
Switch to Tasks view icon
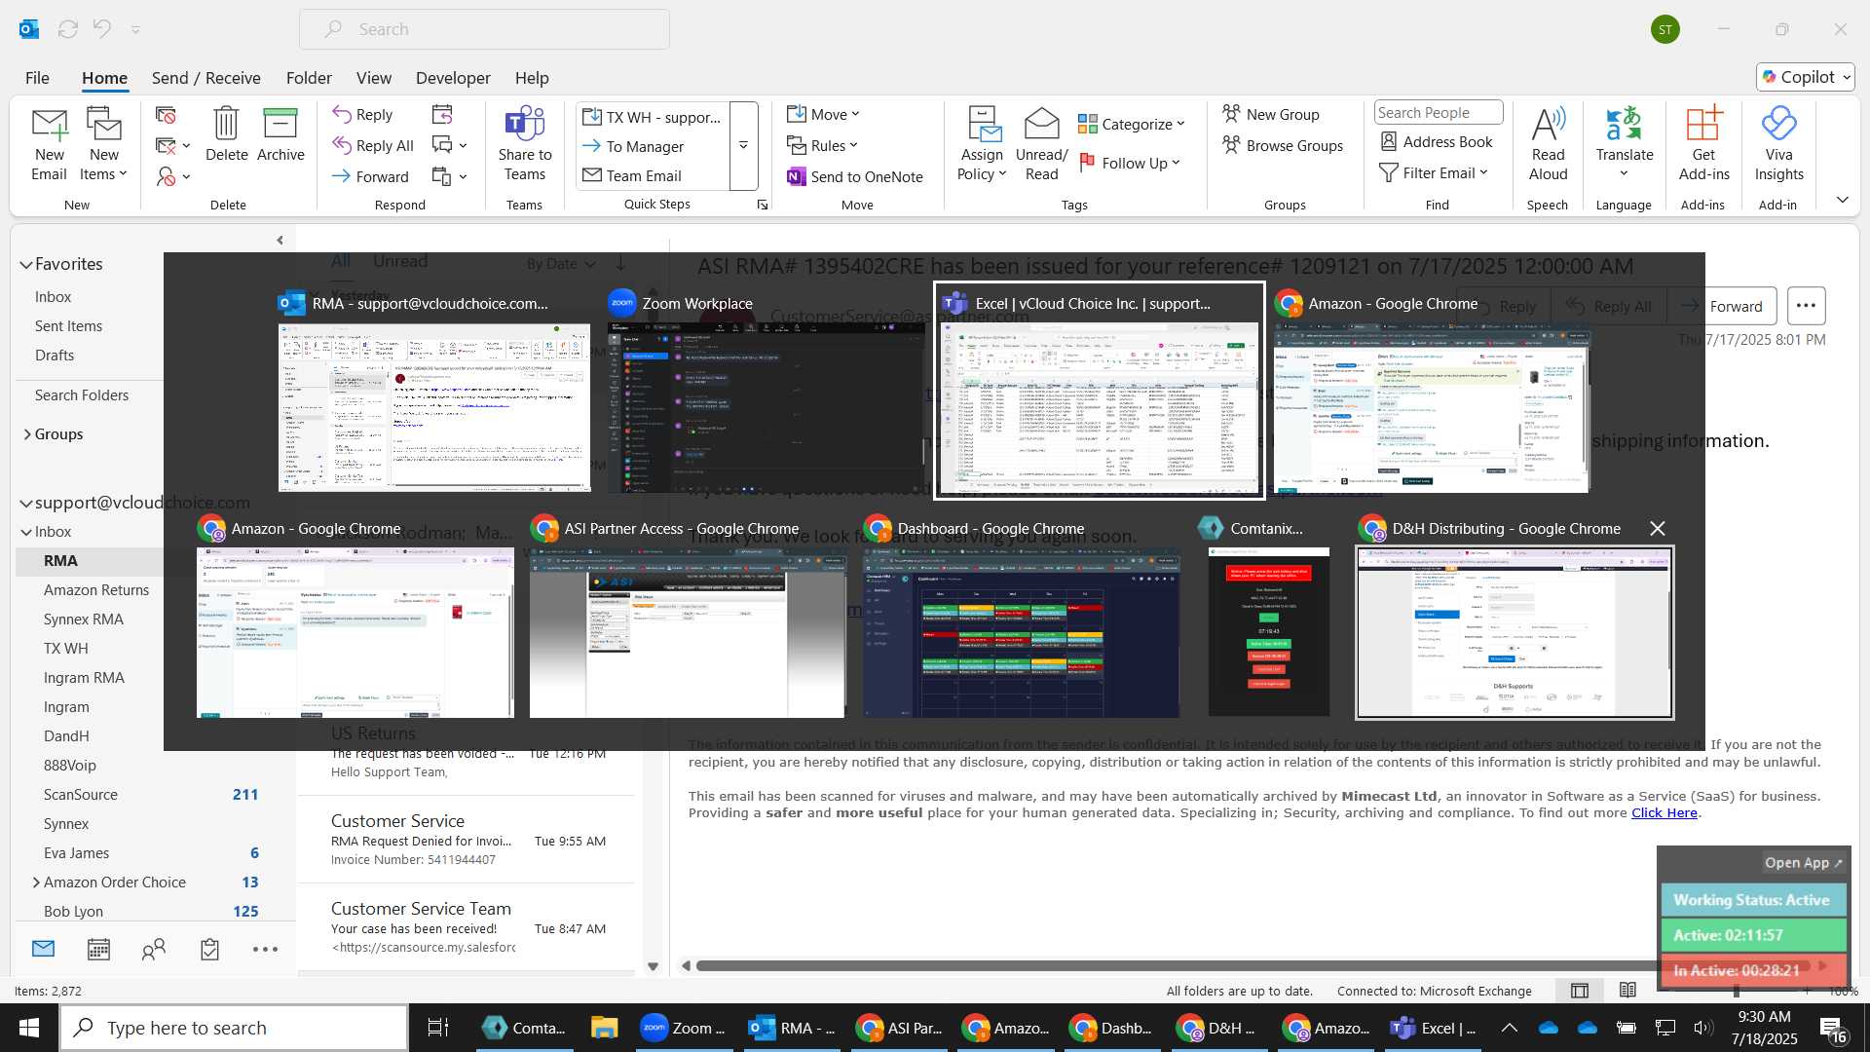209,950
